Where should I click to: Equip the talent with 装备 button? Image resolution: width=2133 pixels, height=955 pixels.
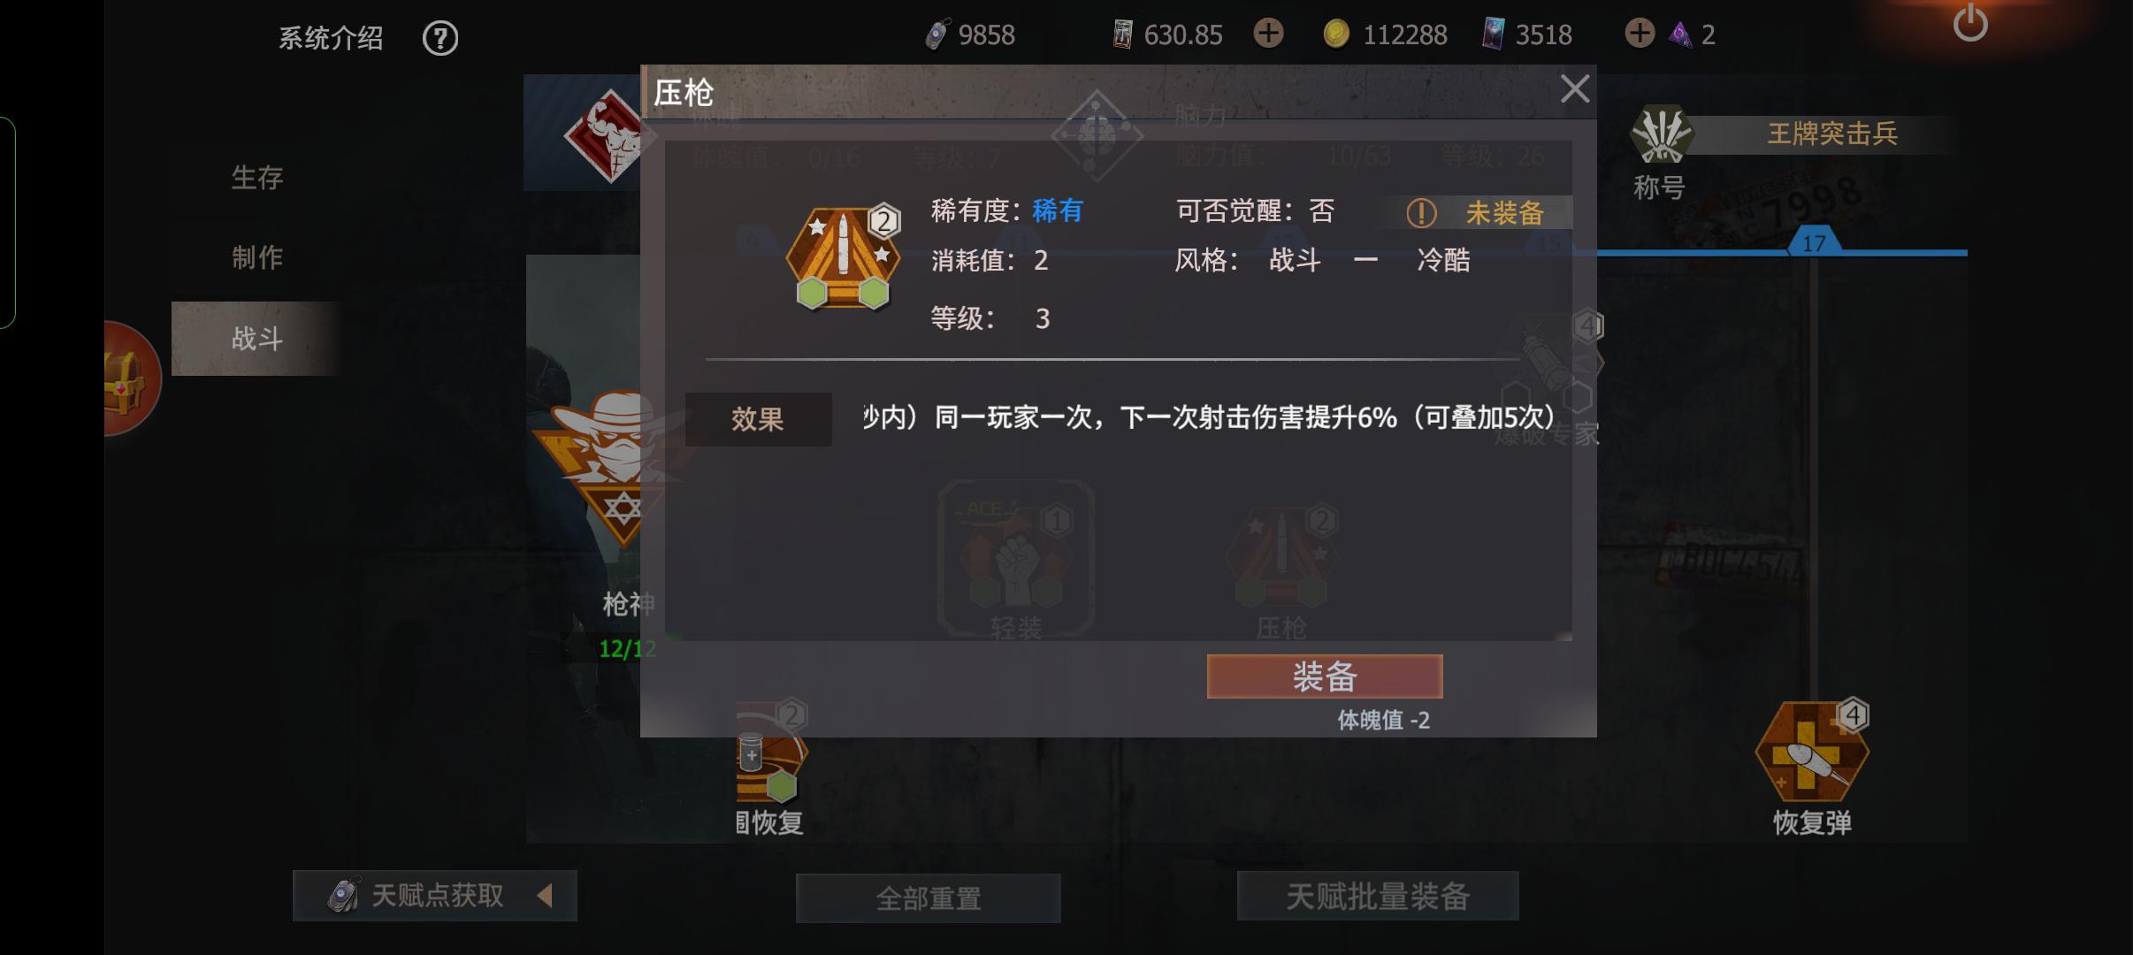(x=1325, y=676)
